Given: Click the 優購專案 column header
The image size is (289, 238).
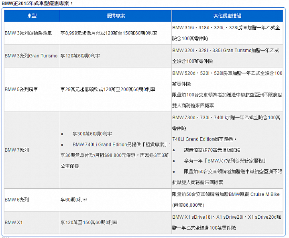Looking at the screenshot, I should point(116,16).
